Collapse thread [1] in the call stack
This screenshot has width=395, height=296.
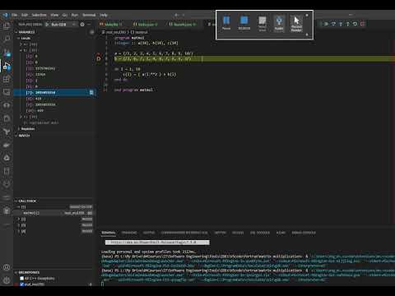(x=19, y=207)
